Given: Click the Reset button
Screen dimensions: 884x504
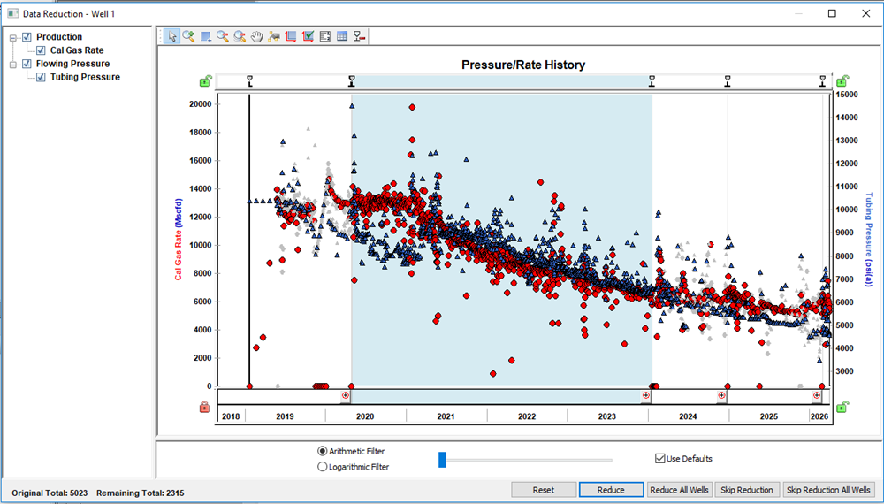Looking at the screenshot, I should [x=544, y=490].
